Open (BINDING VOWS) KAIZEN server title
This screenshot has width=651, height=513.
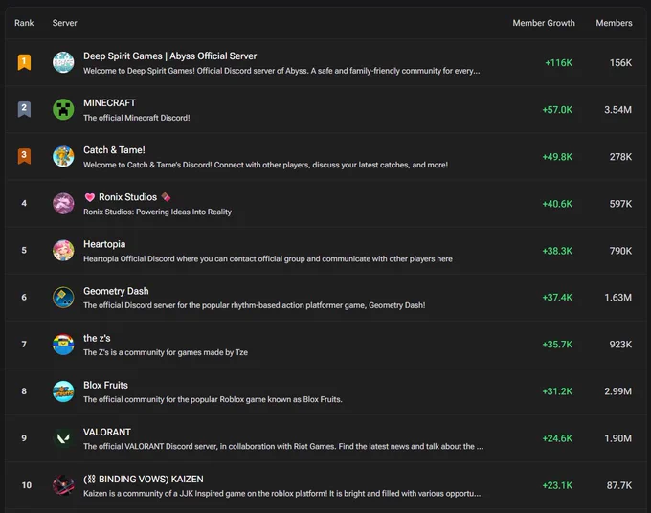[x=144, y=479]
